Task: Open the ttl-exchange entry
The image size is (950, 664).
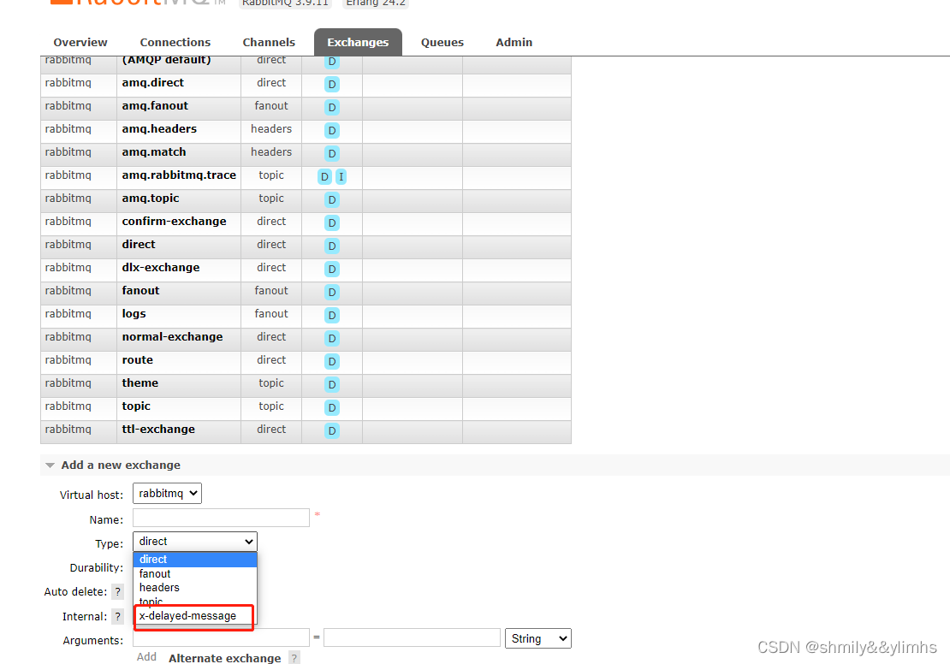Action: [x=158, y=429]
